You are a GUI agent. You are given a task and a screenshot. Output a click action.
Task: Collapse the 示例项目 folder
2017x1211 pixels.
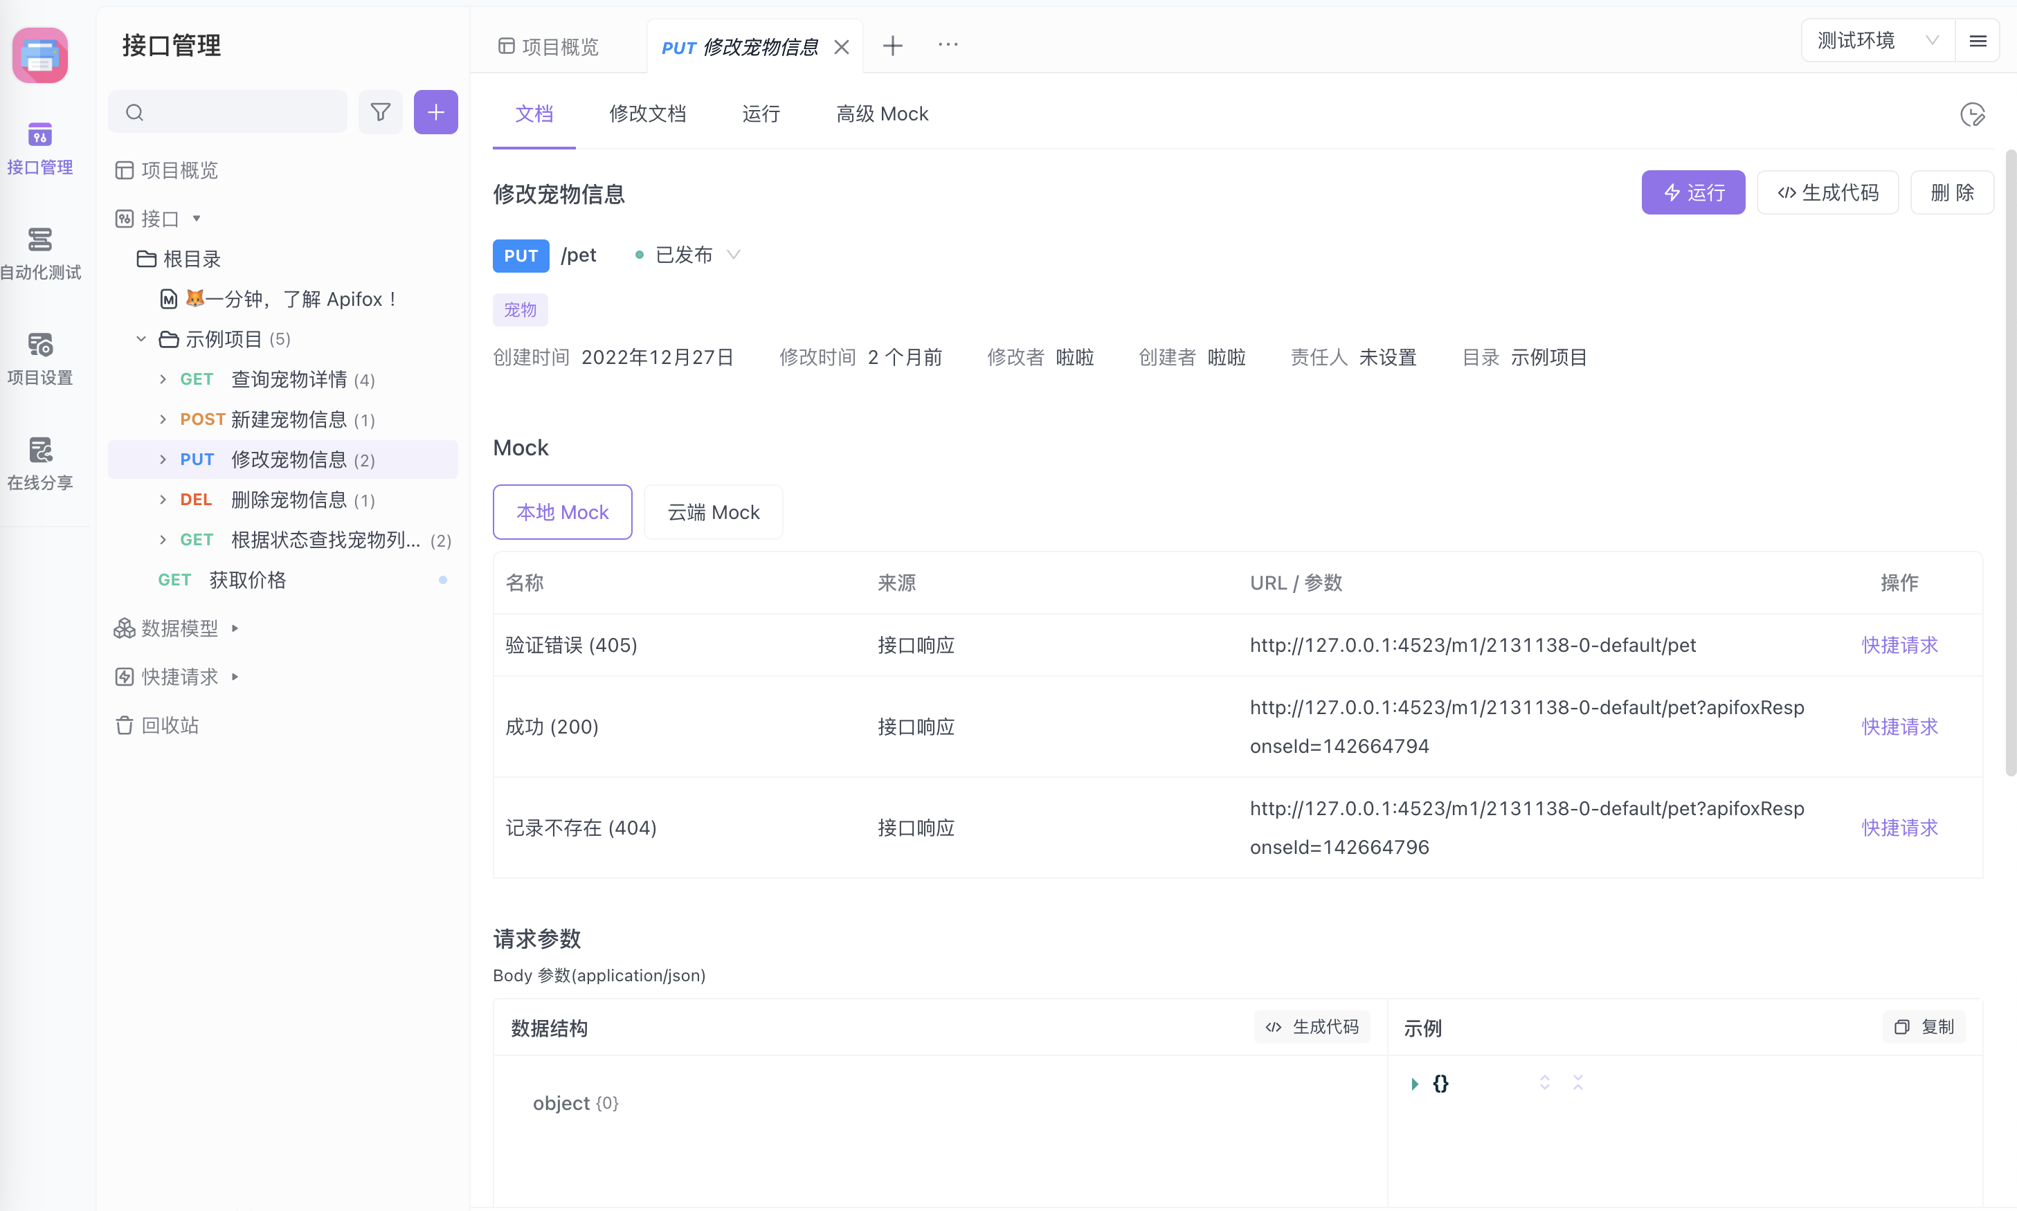click(141, 338)
